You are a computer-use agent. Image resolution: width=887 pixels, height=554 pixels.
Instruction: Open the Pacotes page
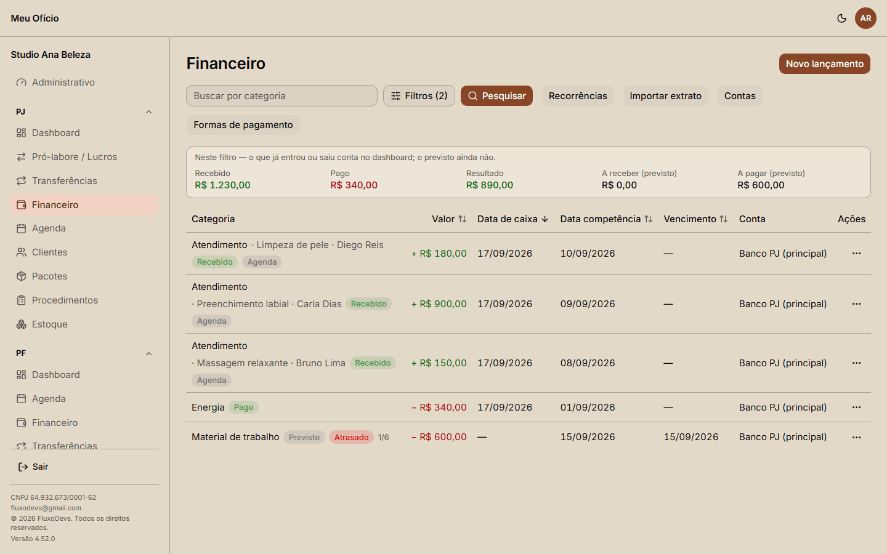coord(84,276)
